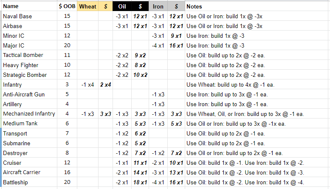Click the Battleship OOB value 20

click(67, 182)
